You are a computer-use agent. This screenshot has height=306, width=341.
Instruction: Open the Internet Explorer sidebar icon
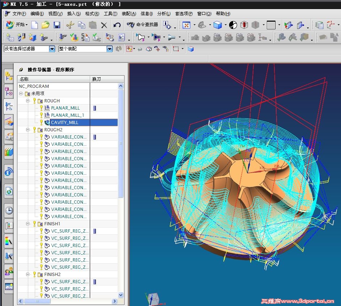coord(9,191)
